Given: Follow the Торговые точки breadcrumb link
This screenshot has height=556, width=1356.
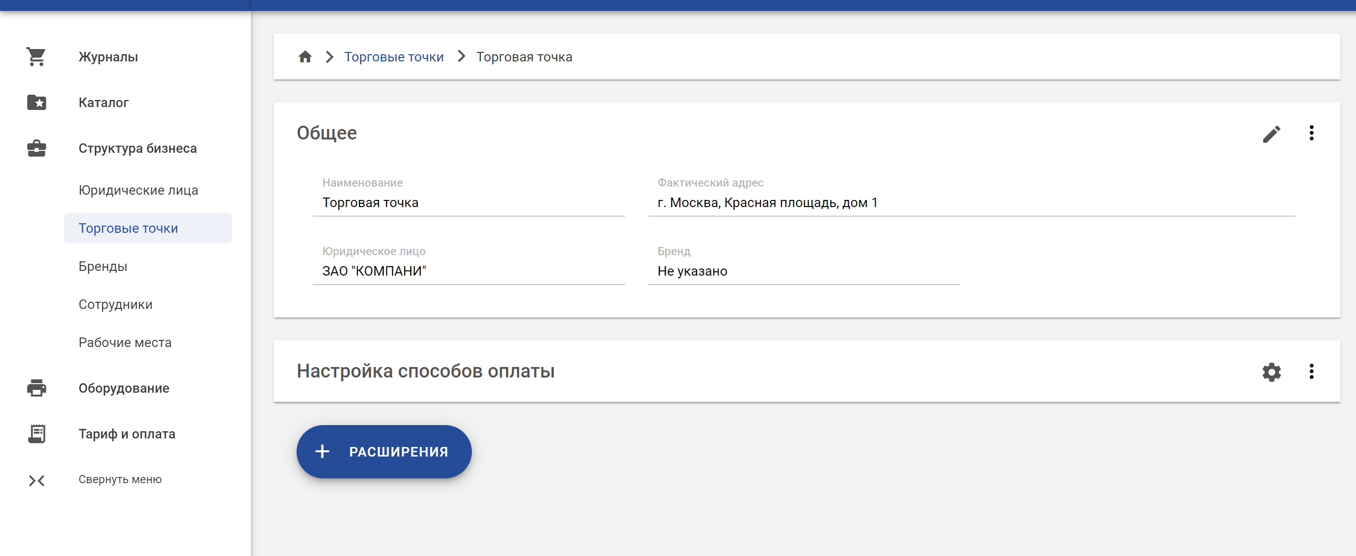Looking at the screenshot, I should pyautogui.click(x=394, y=56).
